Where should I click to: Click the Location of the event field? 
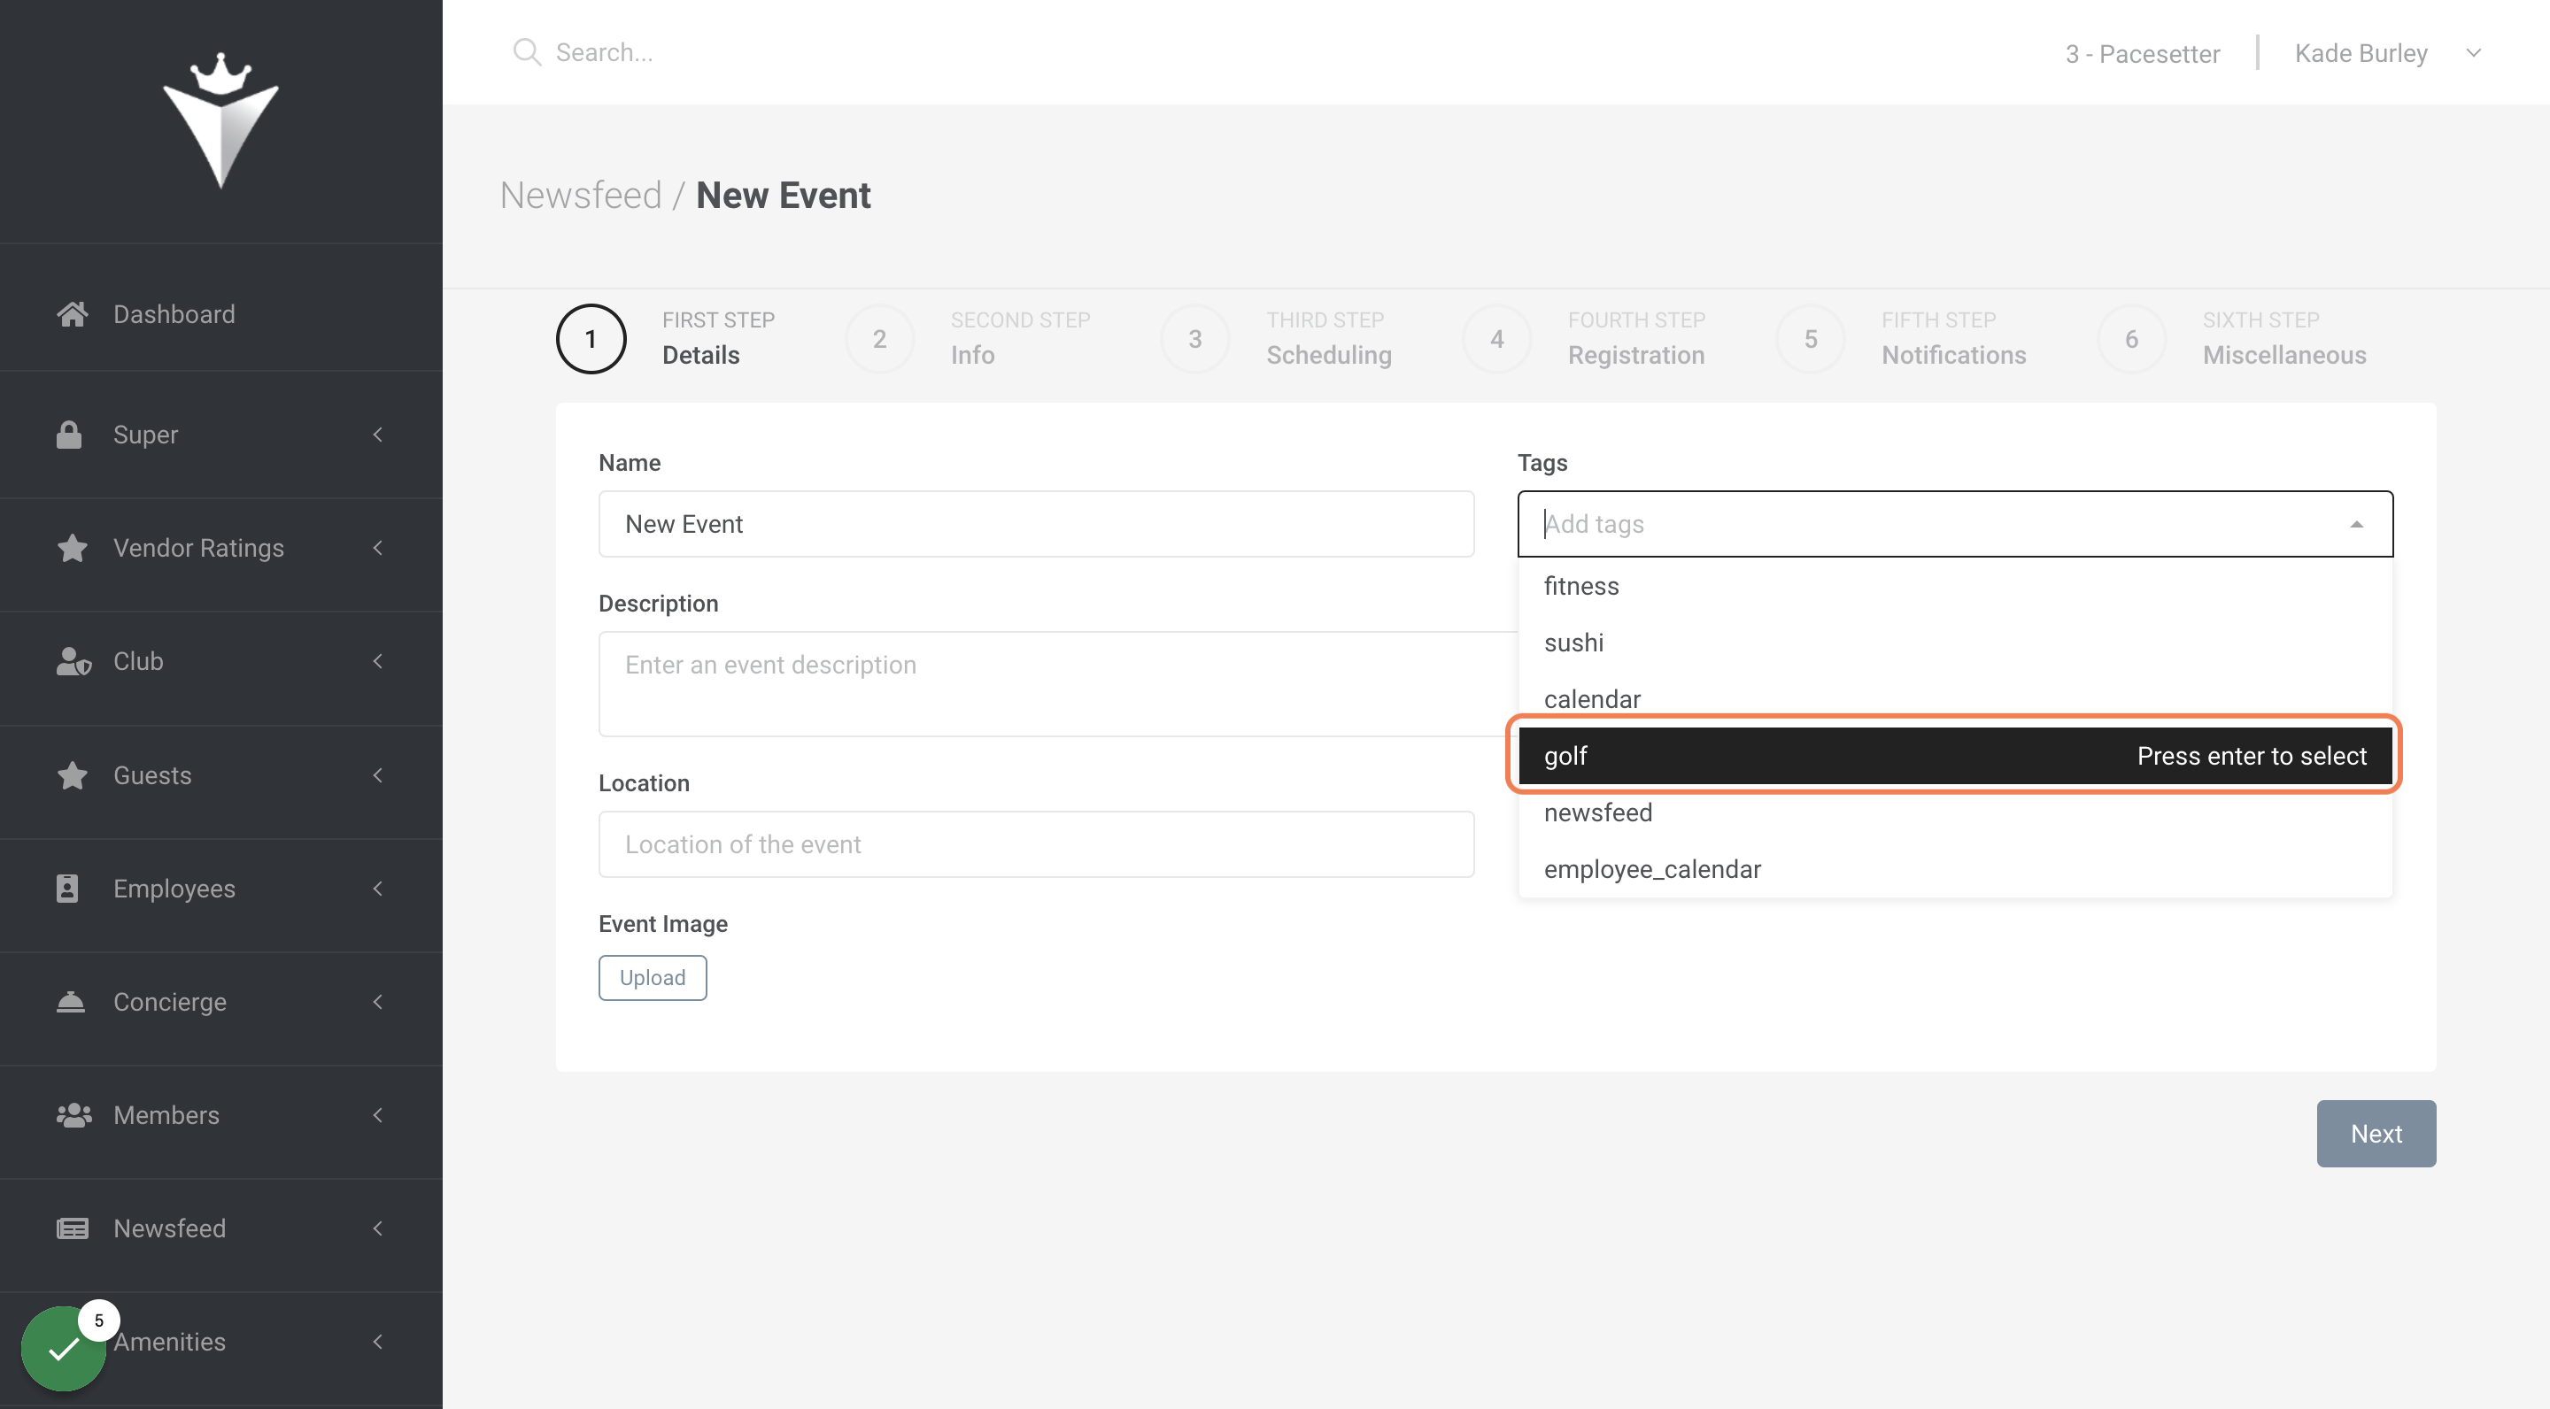1037,844
